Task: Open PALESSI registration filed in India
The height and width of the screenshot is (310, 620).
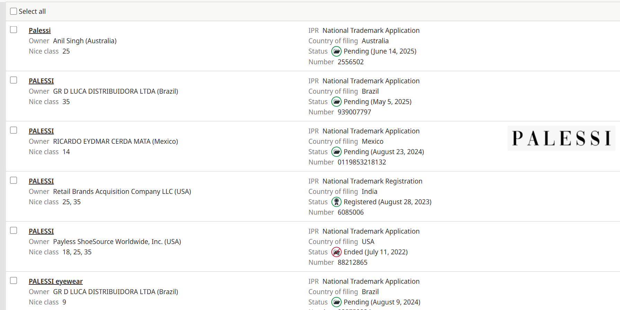Action: [41, 181]
